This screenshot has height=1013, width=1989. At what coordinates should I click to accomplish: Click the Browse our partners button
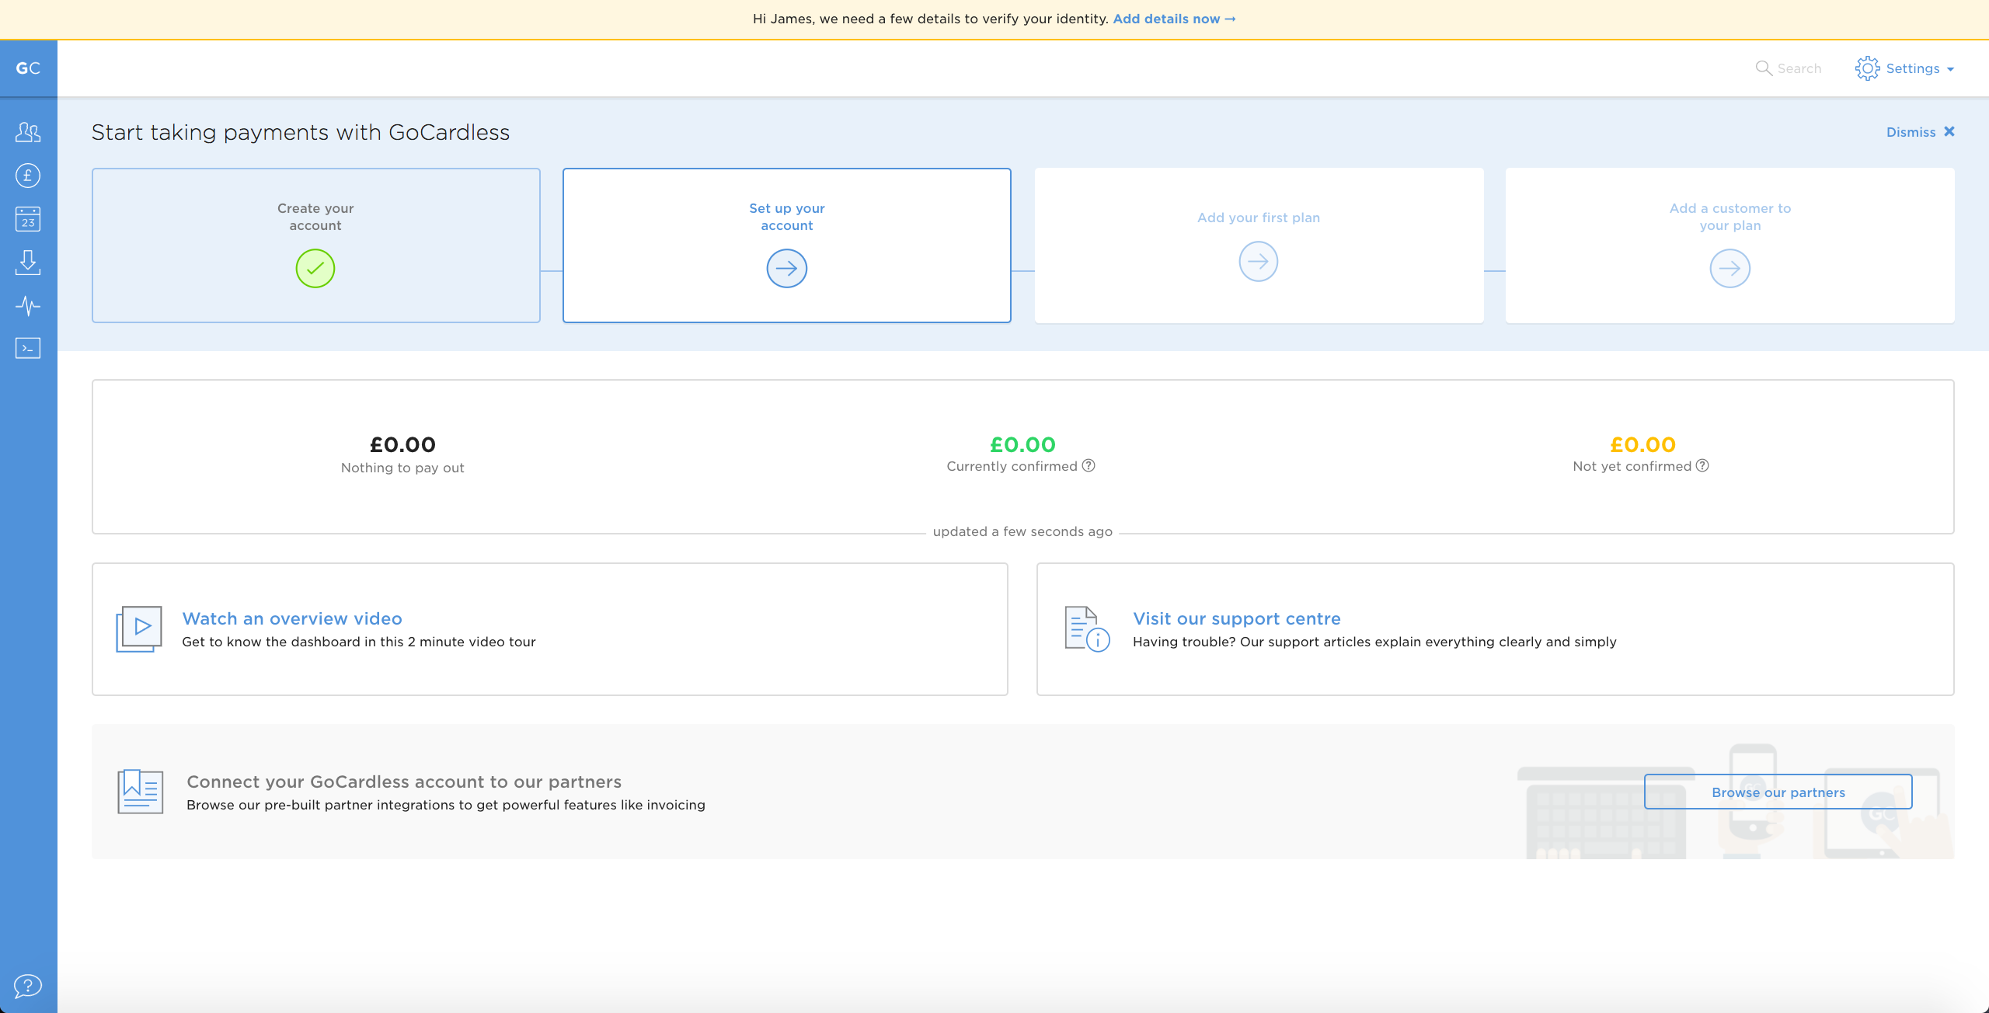click(x=1778, y=792)
